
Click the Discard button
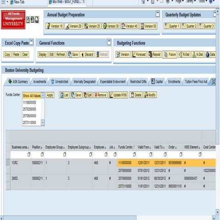[x=87, y=55]
